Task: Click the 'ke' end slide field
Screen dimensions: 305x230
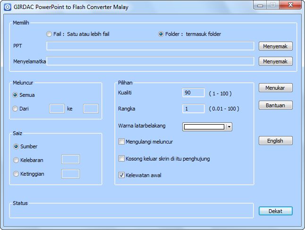Action: point(91,109)
